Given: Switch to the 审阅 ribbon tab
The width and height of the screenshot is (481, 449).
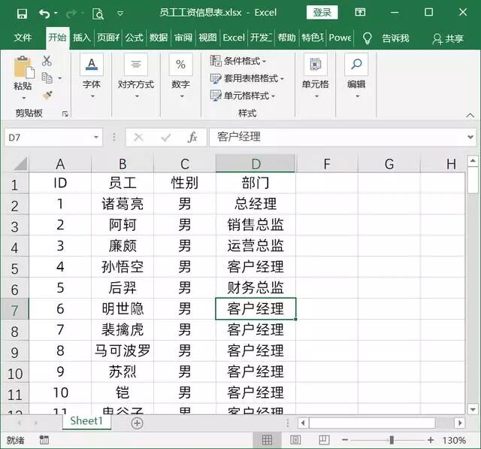Looking at the screenshot, I should click(x=183, y=38).
